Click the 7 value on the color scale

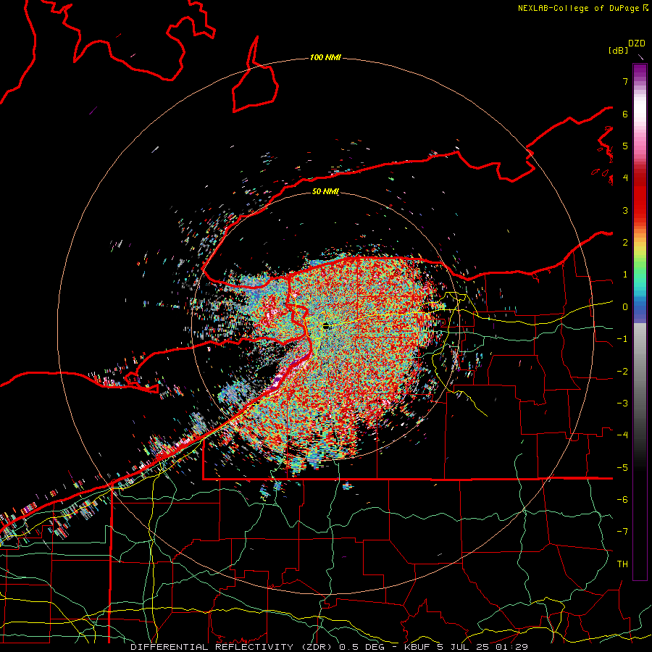pyautogui.click(x=625, y=81)
